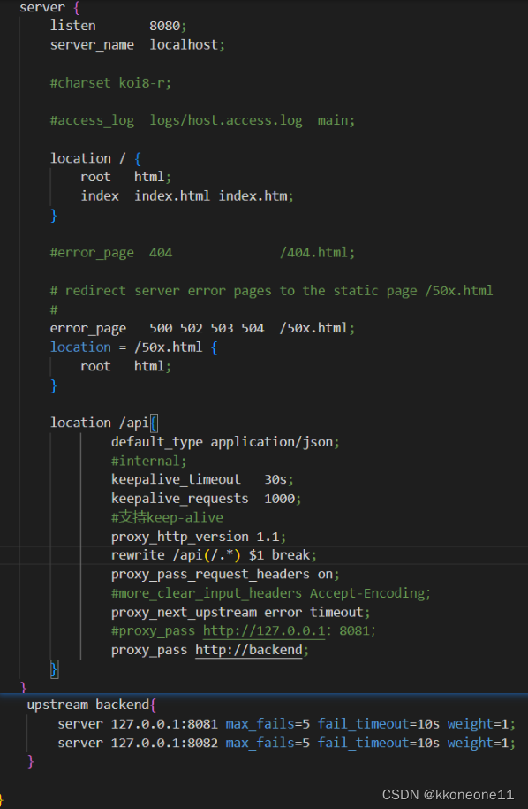Click the 'server {' opening line

click(x=49, y=7)
